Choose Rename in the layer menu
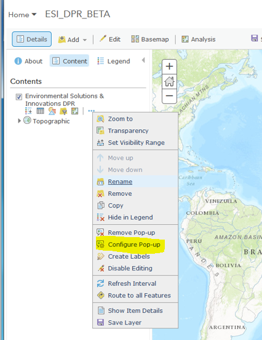The width and height of the screenshot is (262, 340). coord(135,182)
